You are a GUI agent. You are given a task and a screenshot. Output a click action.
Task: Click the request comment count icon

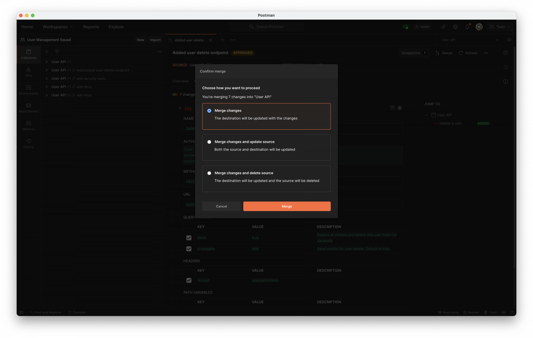(x=392, y=108)
